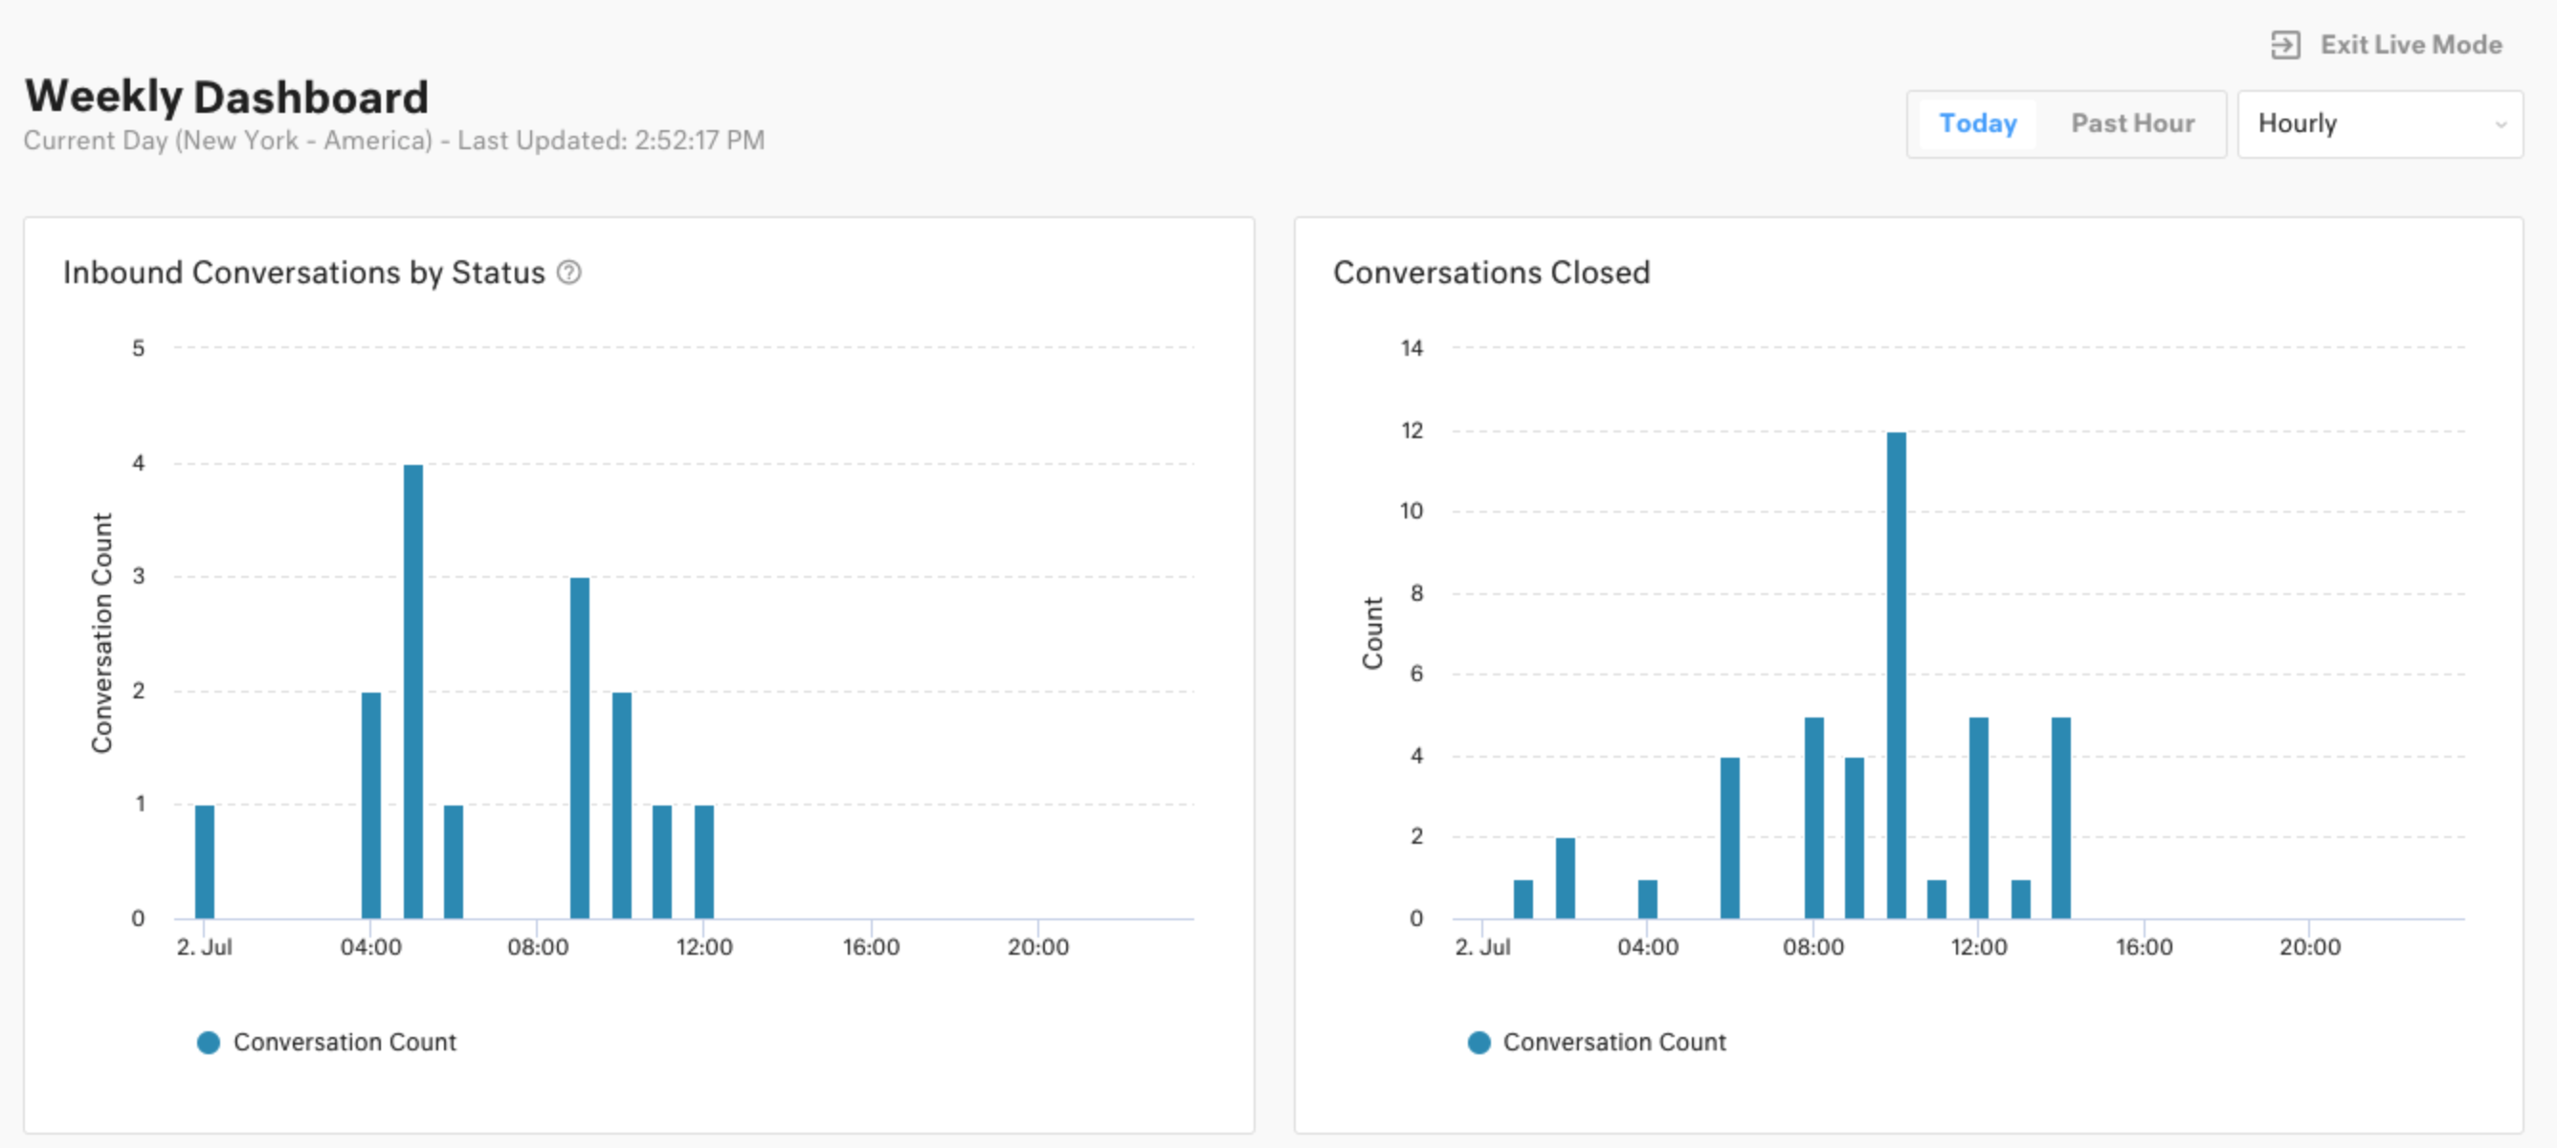Click the tallest bar, value 12, in Conversations Closed

(x=1896, y=674)
